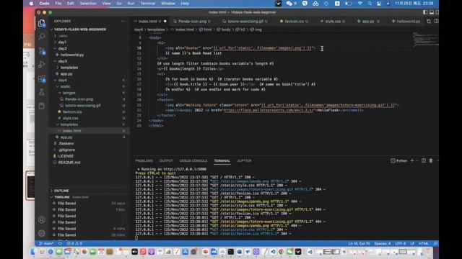Open macOS Spotlight search icon
This screenshot has width=462, height=259.
pyautogui.click(x=370, y=4)
